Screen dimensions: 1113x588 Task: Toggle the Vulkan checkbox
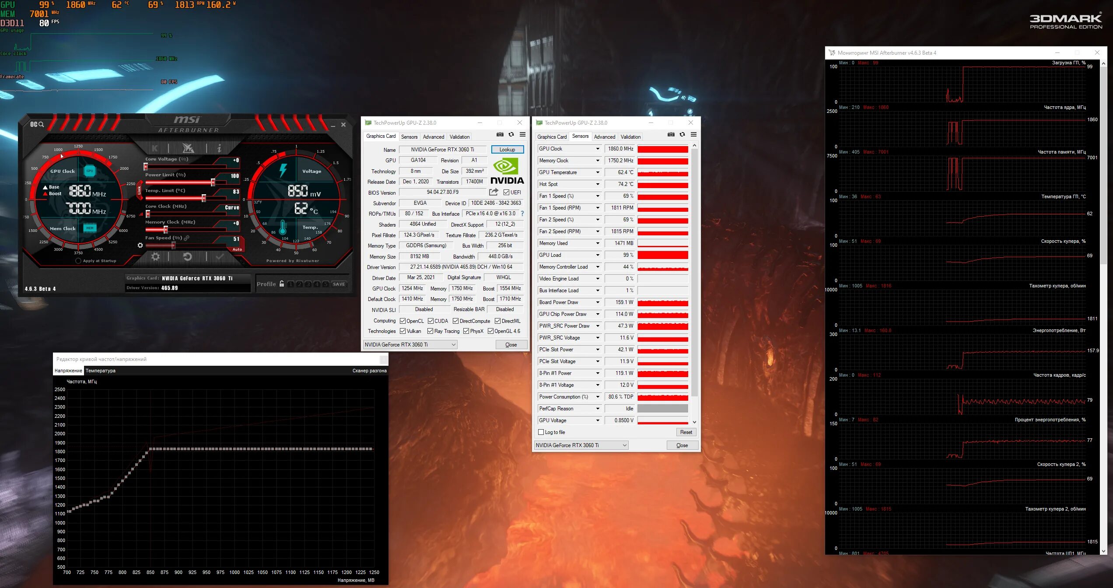click(402, 331)
